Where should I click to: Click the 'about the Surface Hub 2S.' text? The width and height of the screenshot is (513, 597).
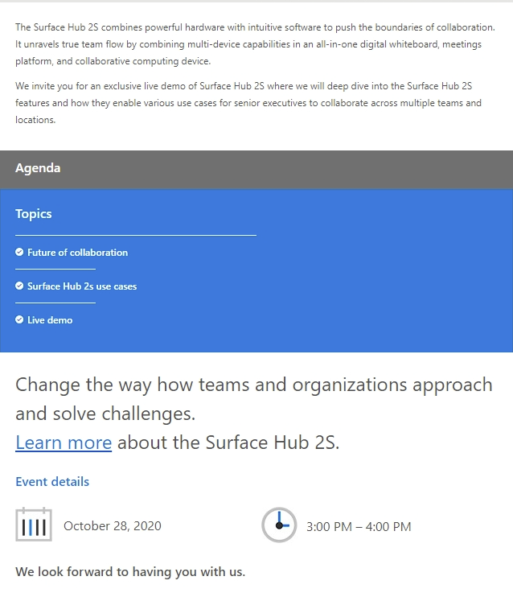228,443
